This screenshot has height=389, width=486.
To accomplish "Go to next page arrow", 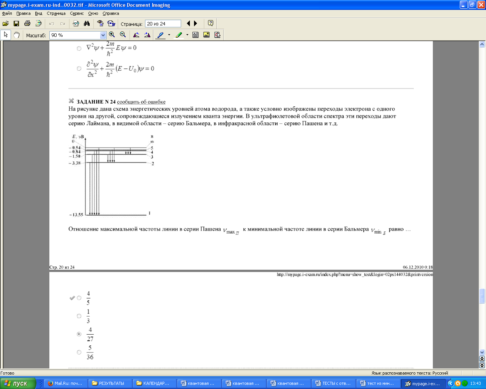I will click(196, 24).
